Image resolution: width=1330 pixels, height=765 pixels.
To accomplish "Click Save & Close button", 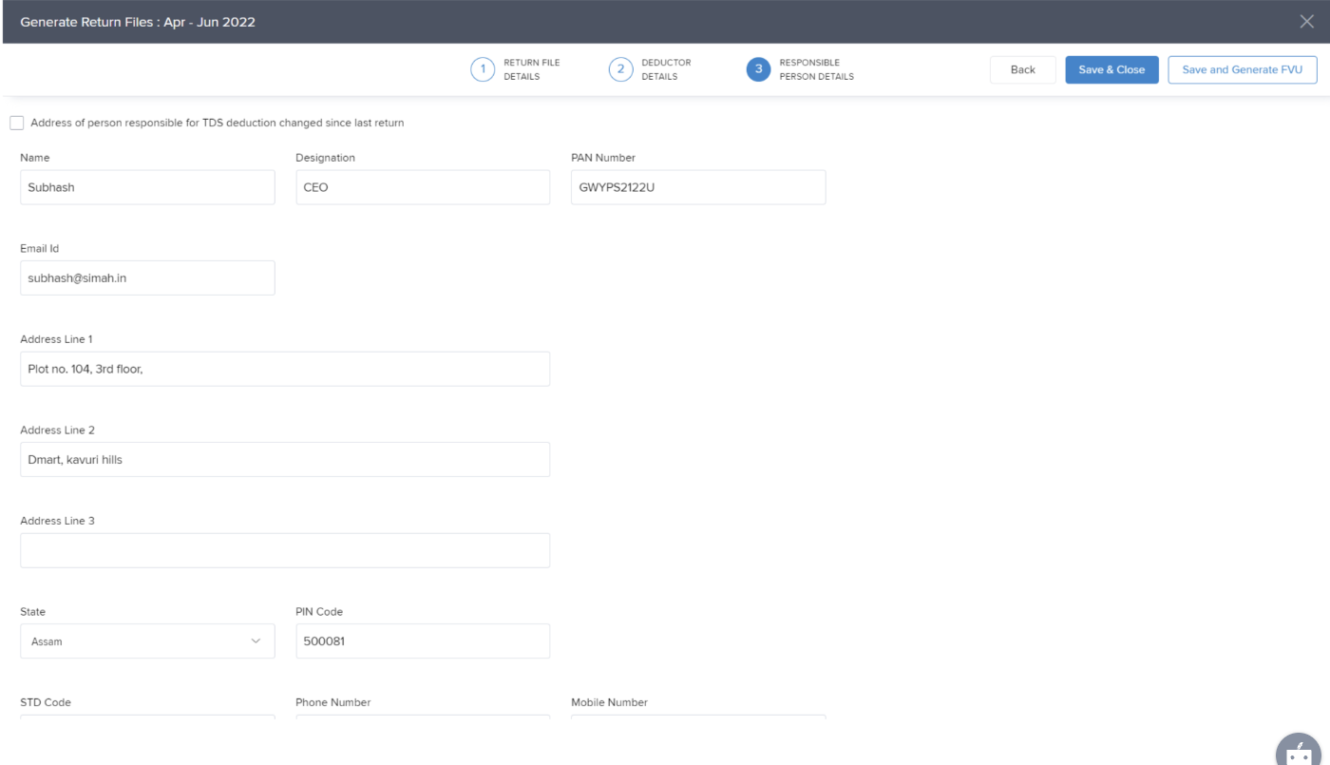I will (x=1111, y=70).
